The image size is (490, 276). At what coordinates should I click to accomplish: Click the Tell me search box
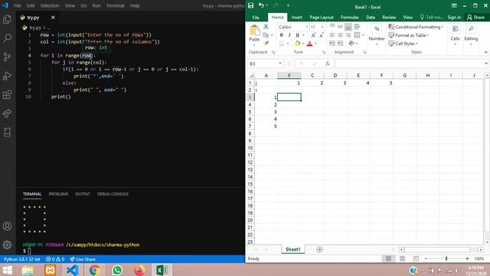(x=432, y=17)
